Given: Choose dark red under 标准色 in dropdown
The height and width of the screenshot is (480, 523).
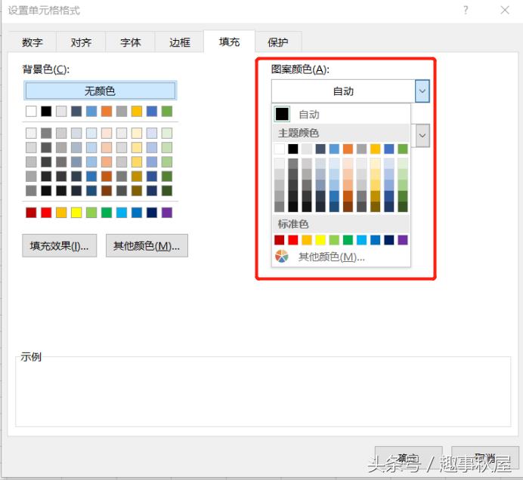Looking at the screenshot, I should click(279, 240).
